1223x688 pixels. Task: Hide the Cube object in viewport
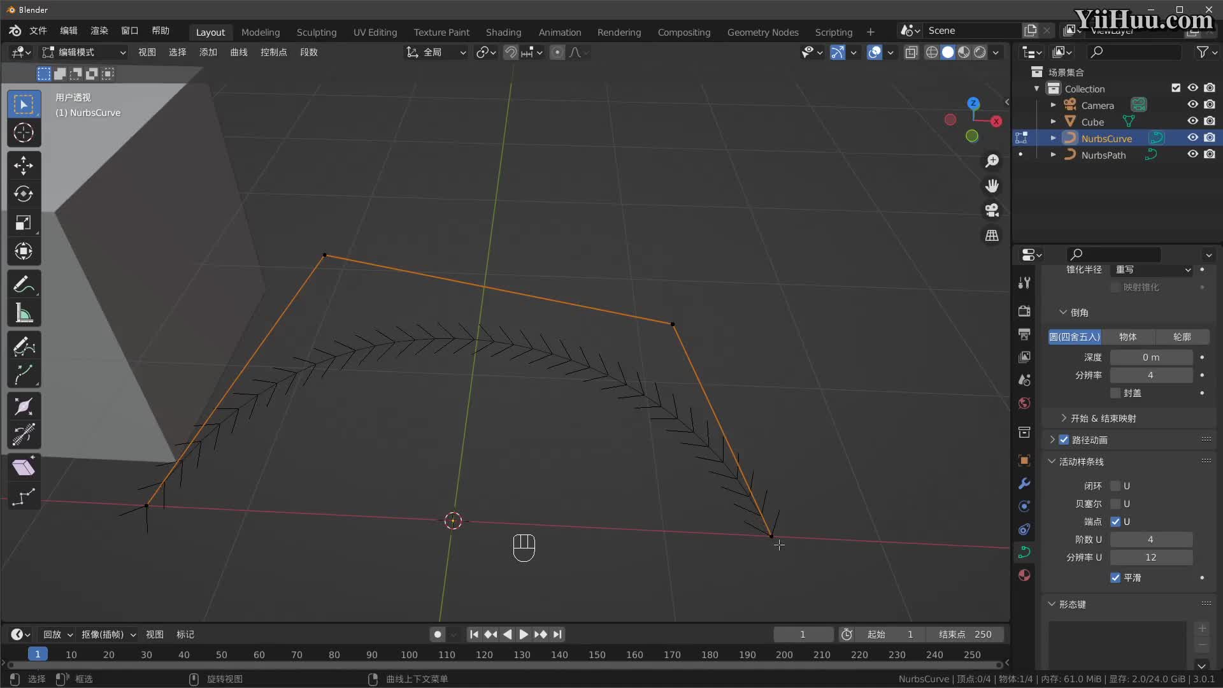tap(1192, 121)
